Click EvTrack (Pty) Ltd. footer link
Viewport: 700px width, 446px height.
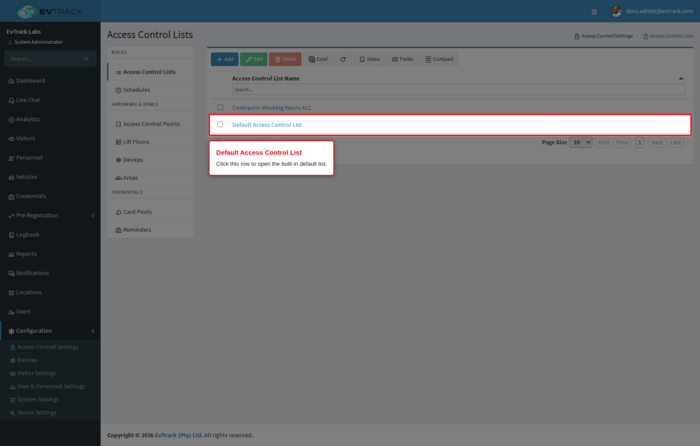point(178,436)
